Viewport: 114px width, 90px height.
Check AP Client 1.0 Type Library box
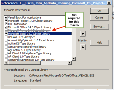pyautogui.click(x=6, y=56)
